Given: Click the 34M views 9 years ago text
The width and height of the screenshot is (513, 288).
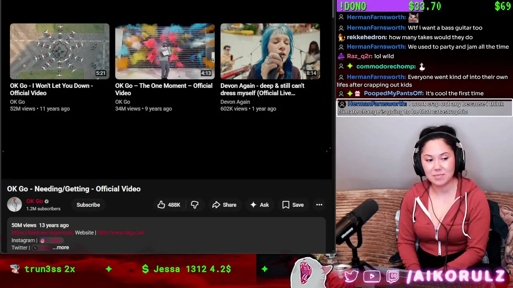Looking at the screenshot, I should [143, 109].
